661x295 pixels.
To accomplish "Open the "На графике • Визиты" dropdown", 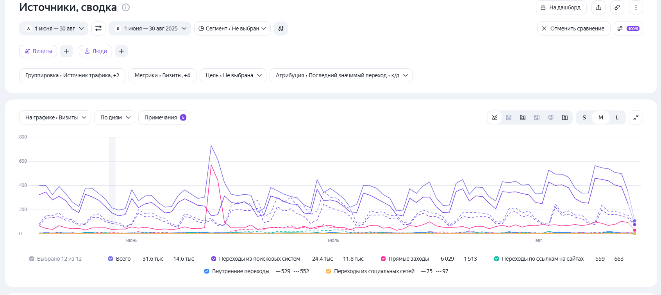I will point(55,117).
